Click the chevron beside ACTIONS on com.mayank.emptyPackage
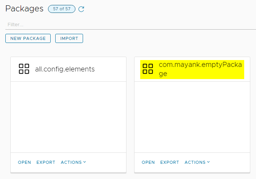Viewport: 256px width, 179px height. click(x=208, y=162)
